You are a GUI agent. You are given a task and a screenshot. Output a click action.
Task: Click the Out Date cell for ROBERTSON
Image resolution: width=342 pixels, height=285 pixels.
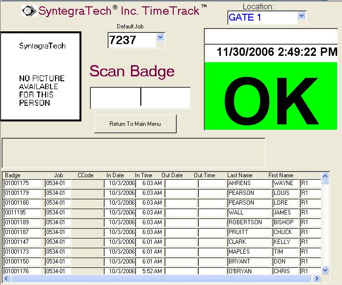click(181, 222)
